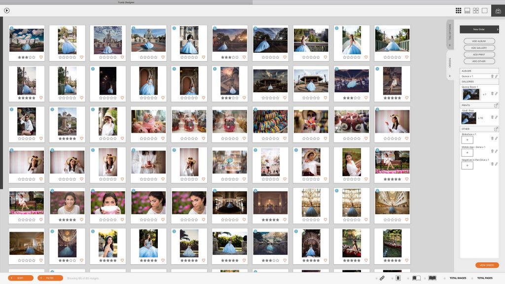Select the GALLERIES section header
The image size is (505, 284).
479,82
